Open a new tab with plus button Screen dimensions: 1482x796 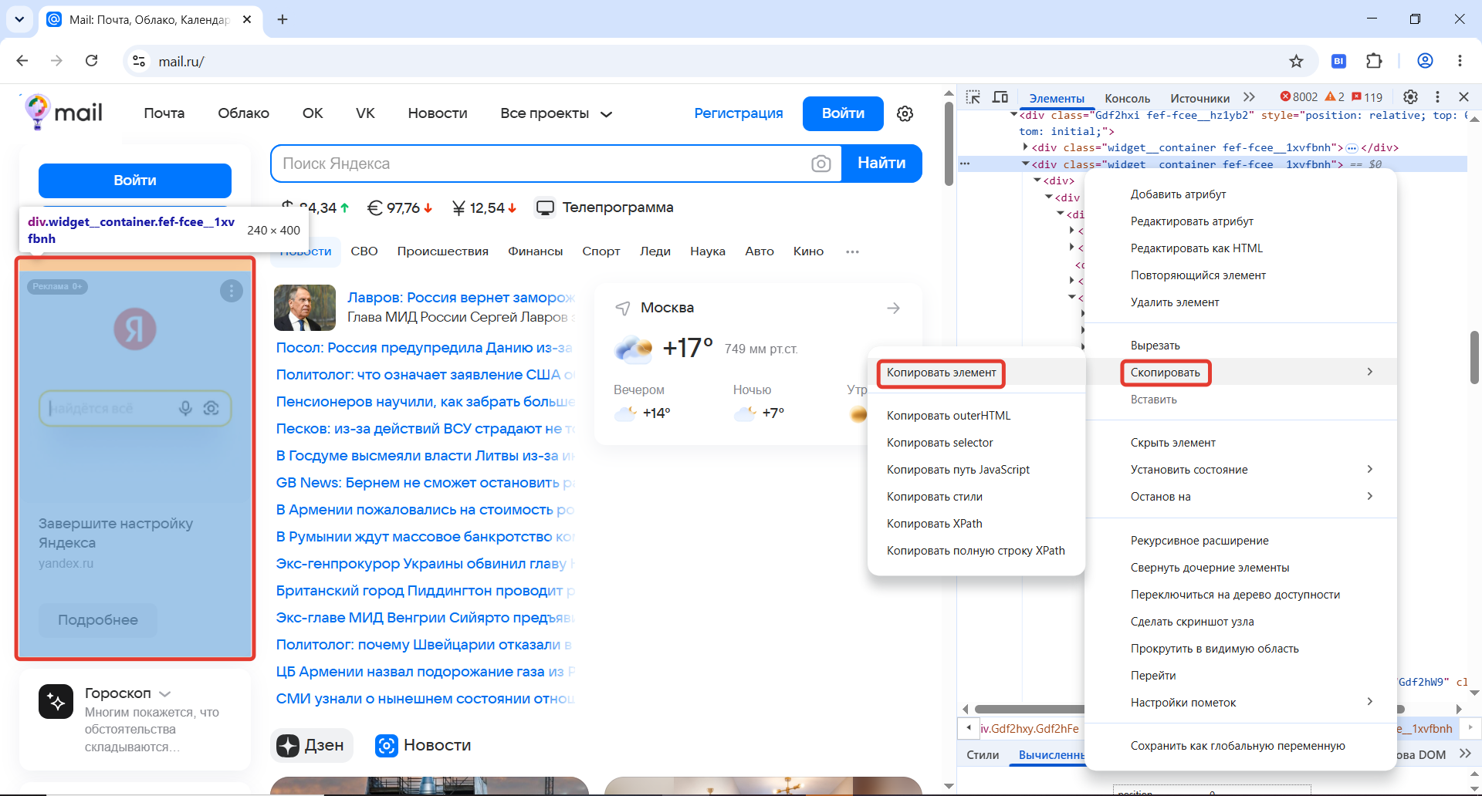click(x=283, y=19)
